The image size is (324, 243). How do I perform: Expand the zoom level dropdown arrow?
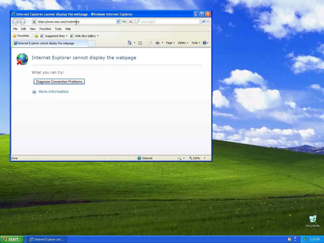coord(205,158)
